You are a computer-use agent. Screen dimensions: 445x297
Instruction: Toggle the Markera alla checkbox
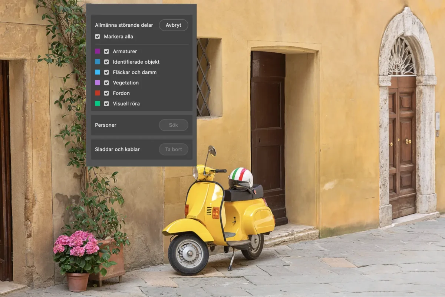[98, 37]
